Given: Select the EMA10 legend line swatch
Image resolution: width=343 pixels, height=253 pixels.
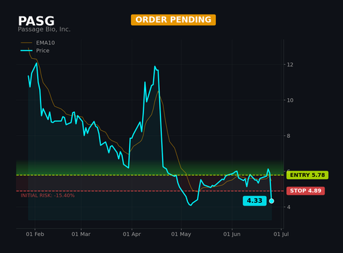Looking at the screenshot, I should click(x=27, y=43).
